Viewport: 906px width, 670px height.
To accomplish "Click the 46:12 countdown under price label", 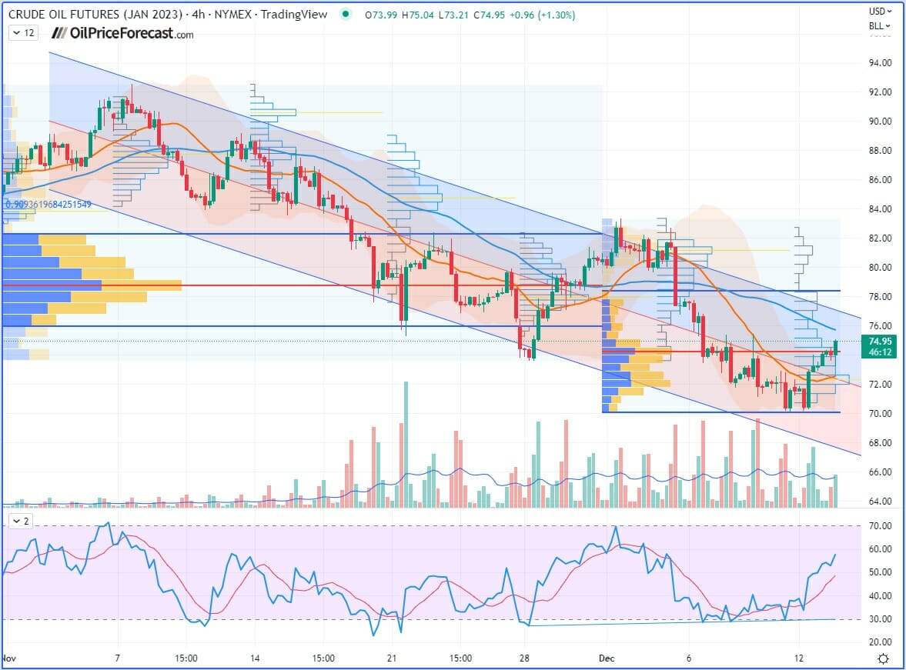I will (x=879, y=352).
